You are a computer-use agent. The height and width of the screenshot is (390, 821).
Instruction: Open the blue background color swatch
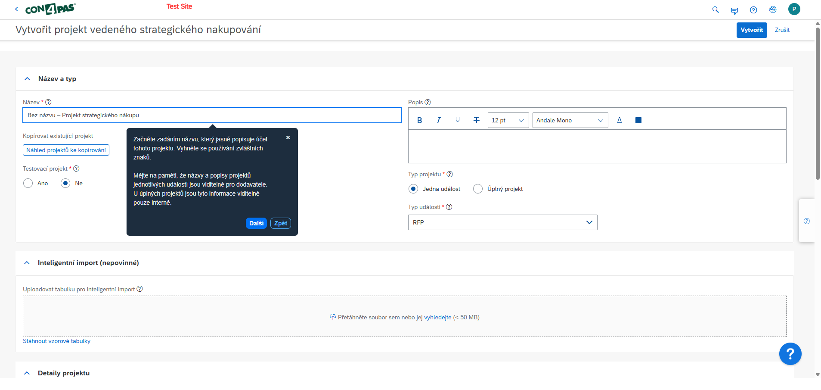click(638, 120)
